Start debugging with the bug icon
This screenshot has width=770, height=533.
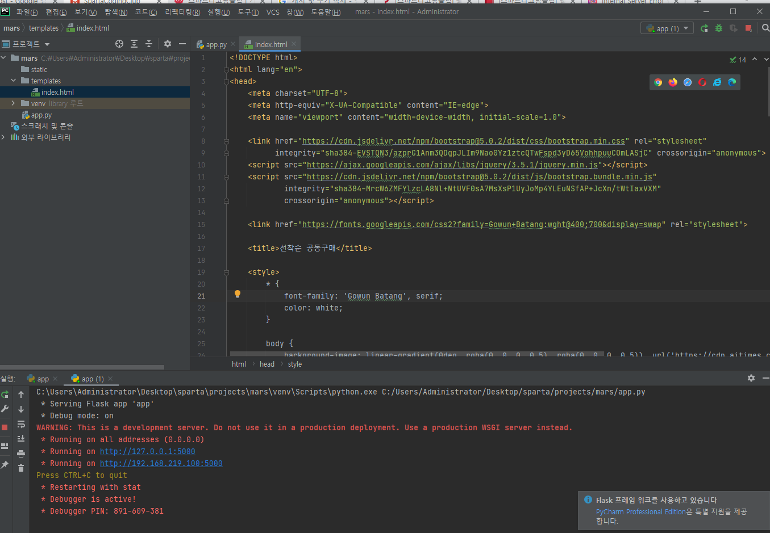[719, 28]
